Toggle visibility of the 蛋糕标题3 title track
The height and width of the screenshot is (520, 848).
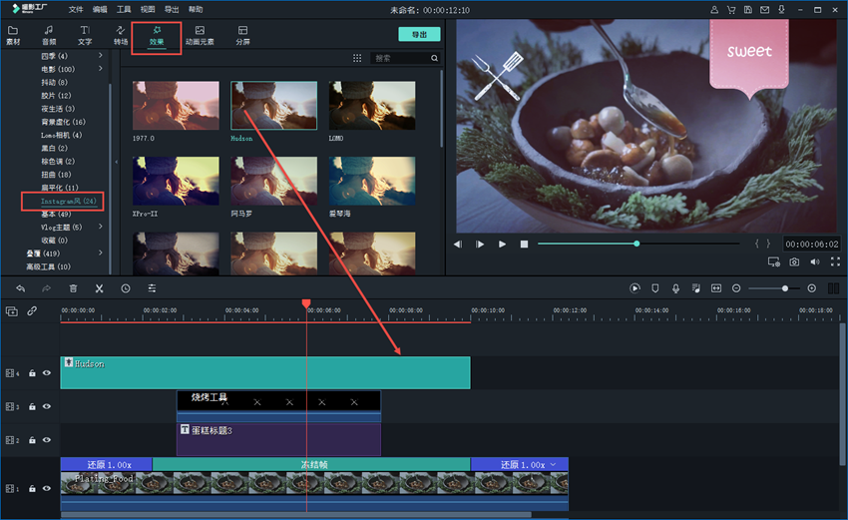pyautogui.click(x=46, y=440)
